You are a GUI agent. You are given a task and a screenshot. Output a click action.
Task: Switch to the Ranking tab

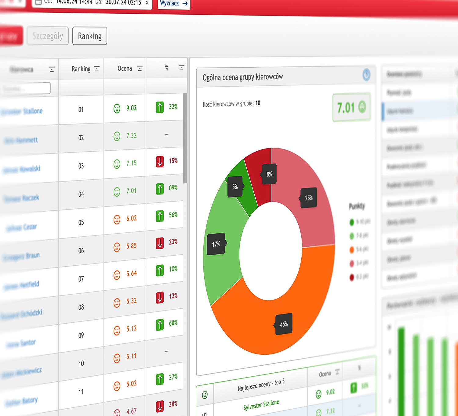pos(90,36)
